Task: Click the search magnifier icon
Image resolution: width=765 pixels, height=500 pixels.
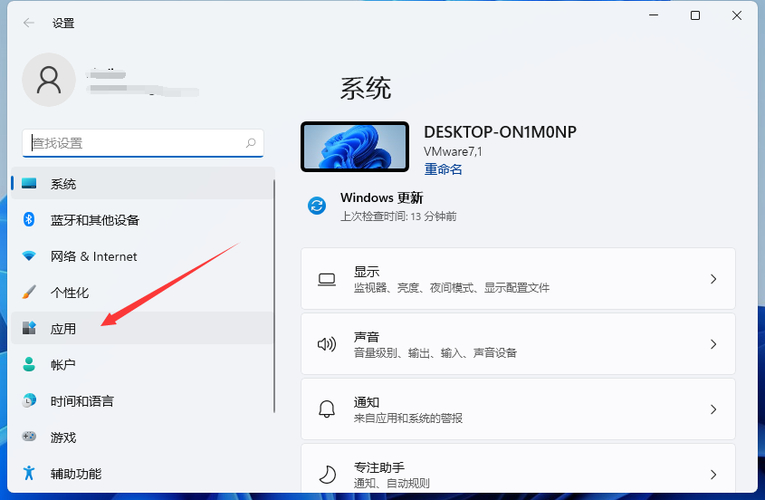Action: pos(251,143)
